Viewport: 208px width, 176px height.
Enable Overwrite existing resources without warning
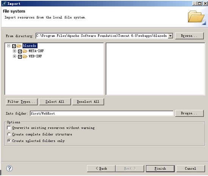click(9, 128)
